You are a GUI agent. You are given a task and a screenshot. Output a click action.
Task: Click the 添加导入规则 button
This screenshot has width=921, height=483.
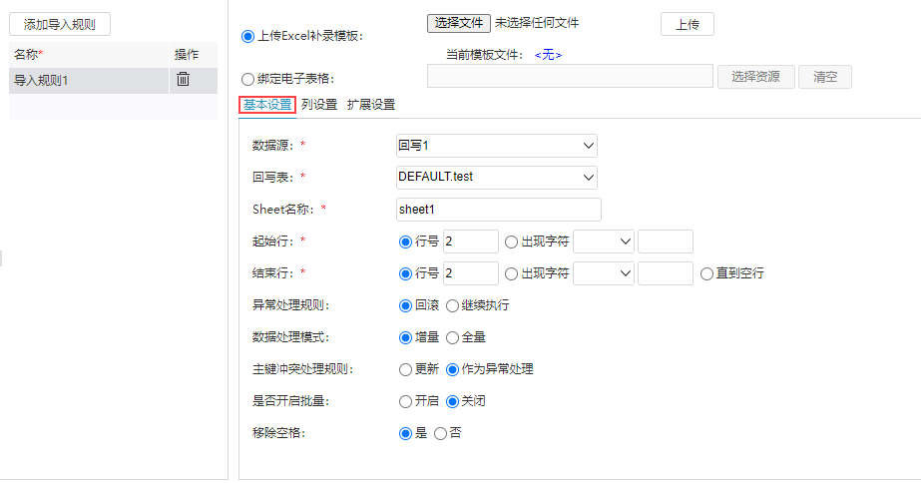point(60,25)
